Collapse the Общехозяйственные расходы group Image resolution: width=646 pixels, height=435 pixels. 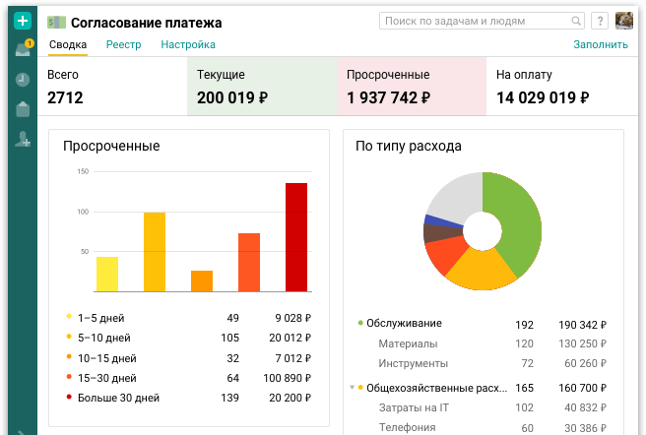(352, 388)
